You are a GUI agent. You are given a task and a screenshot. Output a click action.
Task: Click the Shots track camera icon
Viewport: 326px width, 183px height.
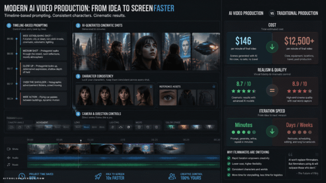tap(9, 149)
